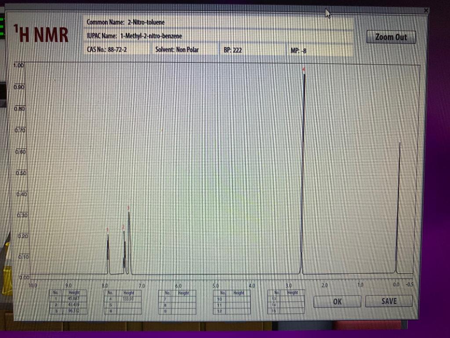The height and width of the screenshot is (338, 450).
Task: Click the empty height cell for peak 5
Action: 129,305
